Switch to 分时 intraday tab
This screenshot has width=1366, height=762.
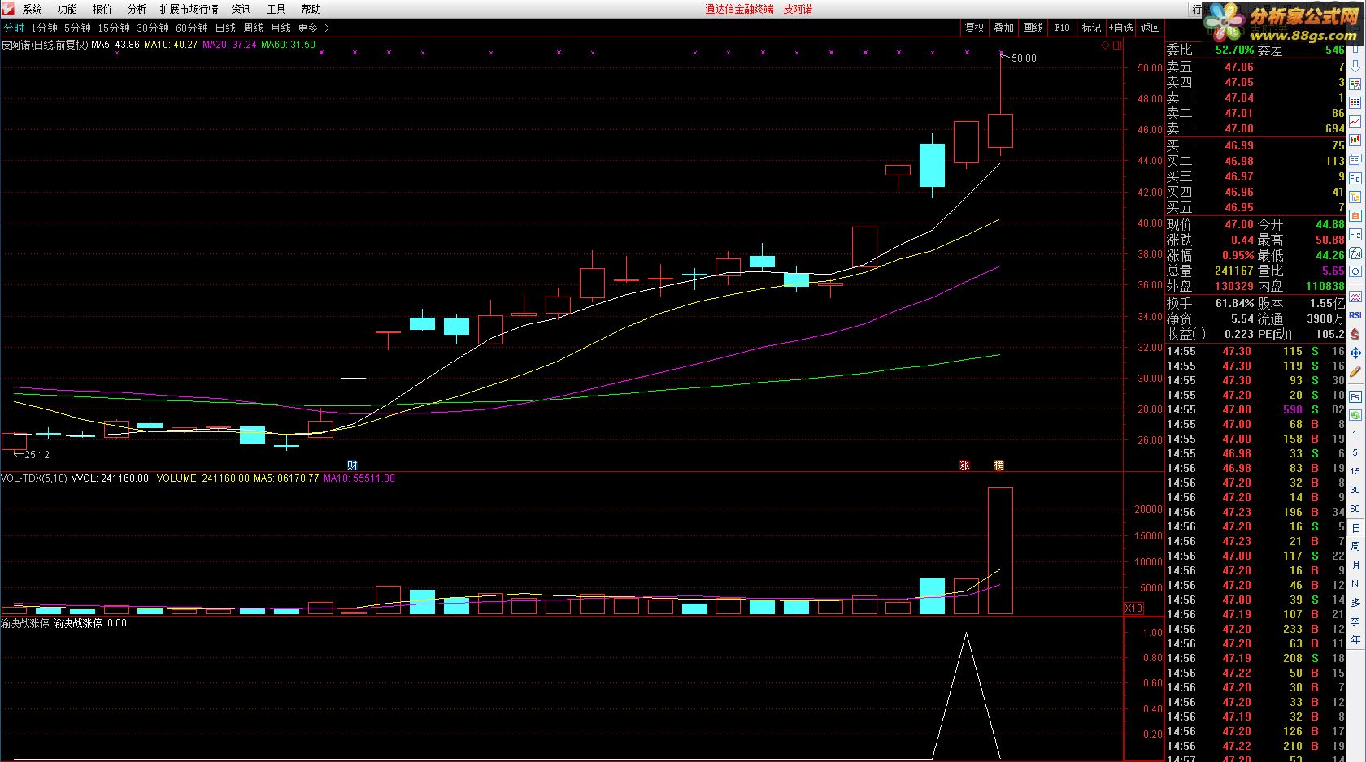14,28
